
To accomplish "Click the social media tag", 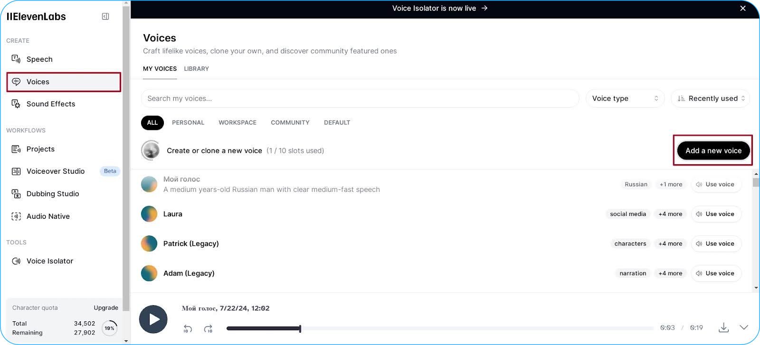I will click(x=628, y=214).
